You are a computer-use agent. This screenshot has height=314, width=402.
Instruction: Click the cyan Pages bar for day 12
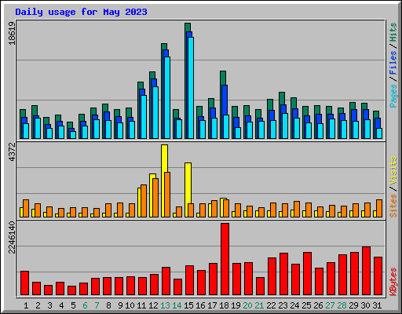click(x=155, y=112)
